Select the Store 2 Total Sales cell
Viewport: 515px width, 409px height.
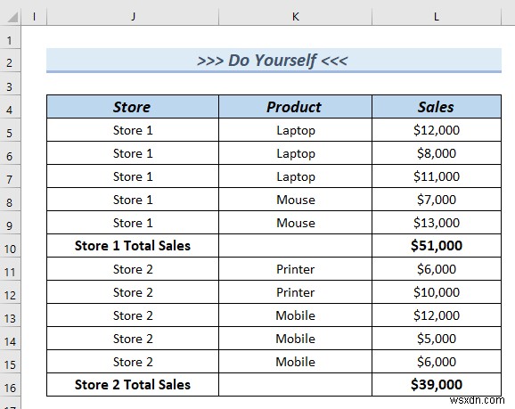[133, 385]
